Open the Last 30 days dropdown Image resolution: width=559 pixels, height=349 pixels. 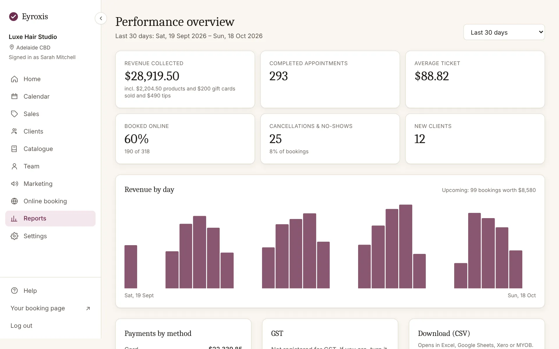click(x=504, y=32)
